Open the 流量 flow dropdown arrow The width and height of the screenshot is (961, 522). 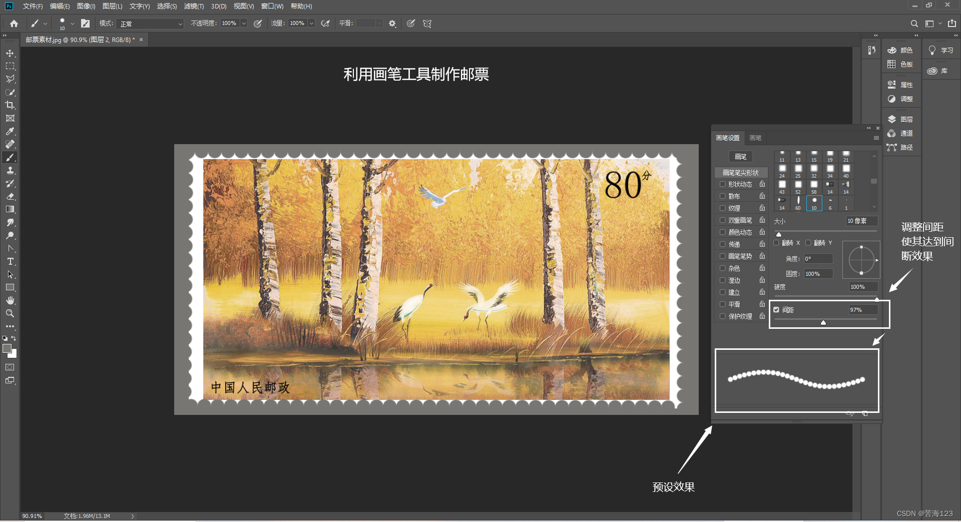[311, 24]
